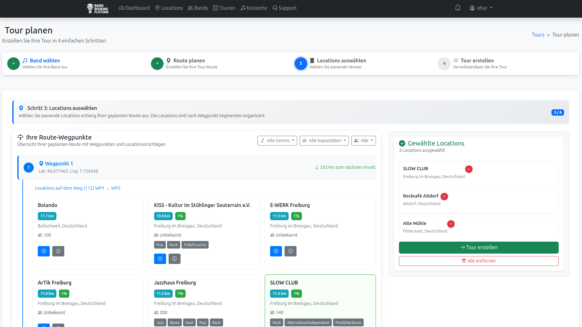Image resolution: width=582 pixels, height=327 pixels.
Task: Open the ehar user menu
Action: [x=481, y=8]
